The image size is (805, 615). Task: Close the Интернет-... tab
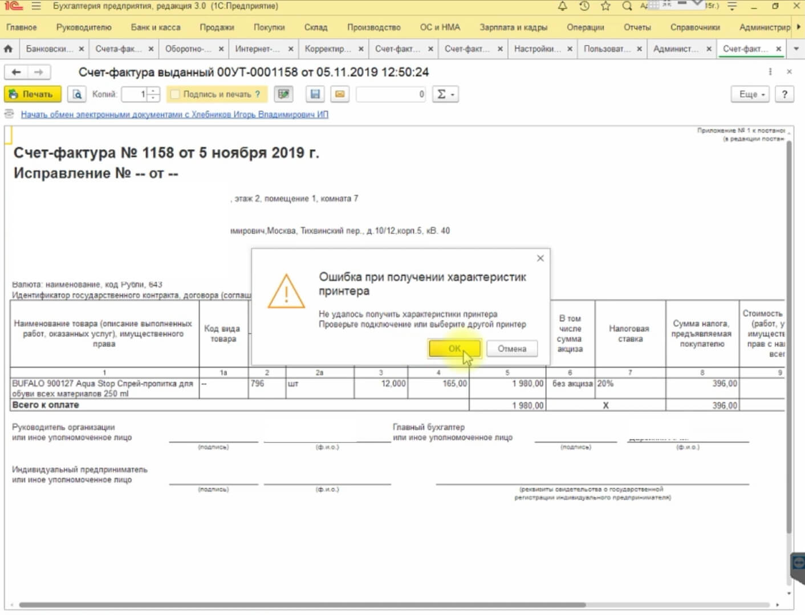tap(291, 49)
